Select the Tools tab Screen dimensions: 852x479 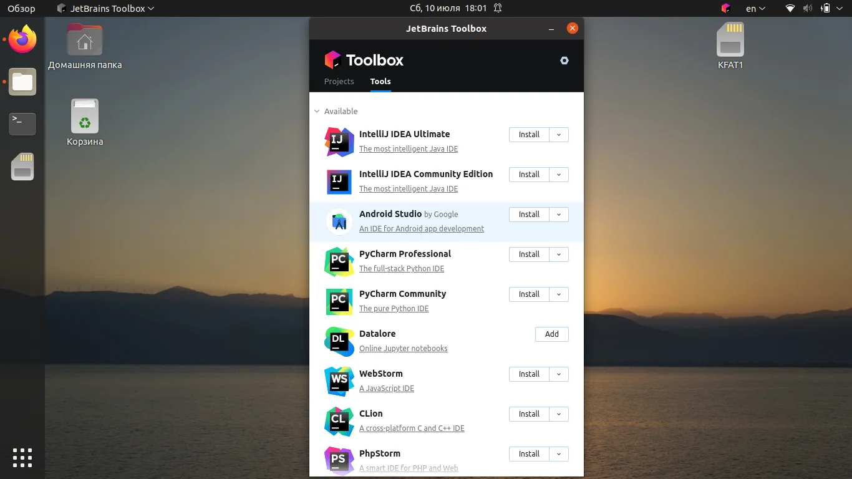[x=380, y=82]
